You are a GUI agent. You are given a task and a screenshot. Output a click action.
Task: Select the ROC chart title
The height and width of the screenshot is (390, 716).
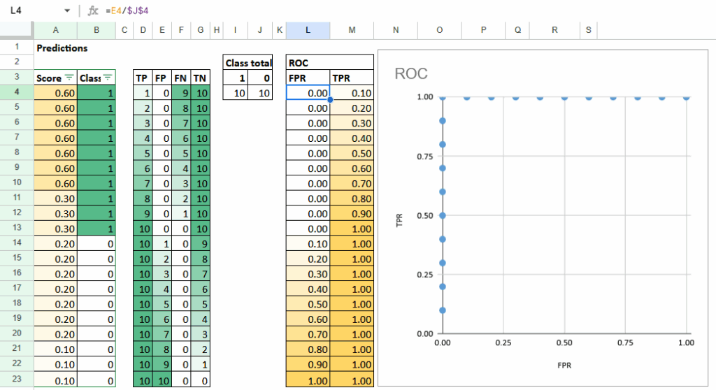pyautogui.click(x=410, y=73)
